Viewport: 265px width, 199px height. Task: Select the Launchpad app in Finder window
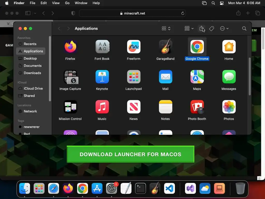point(134,77)
